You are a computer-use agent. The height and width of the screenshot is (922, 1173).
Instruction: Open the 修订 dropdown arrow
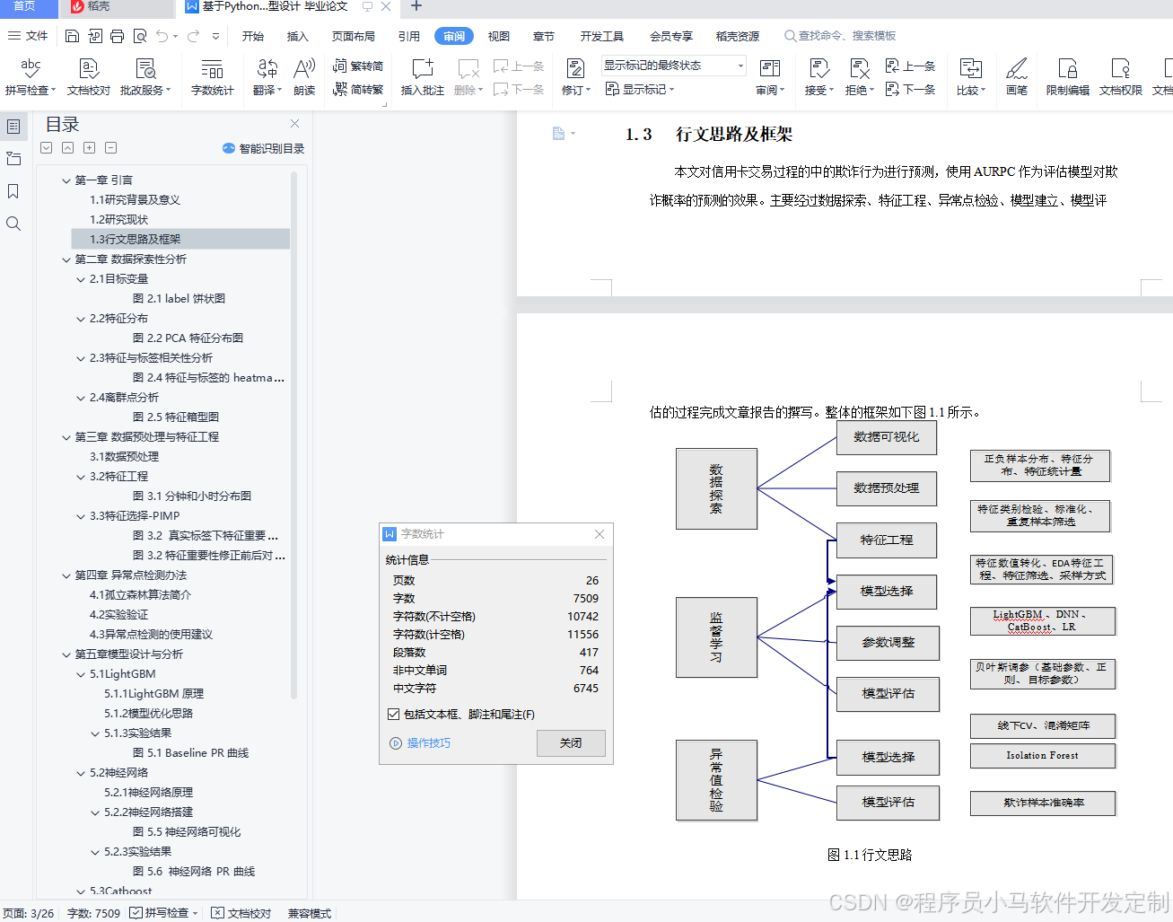(586, 89)
